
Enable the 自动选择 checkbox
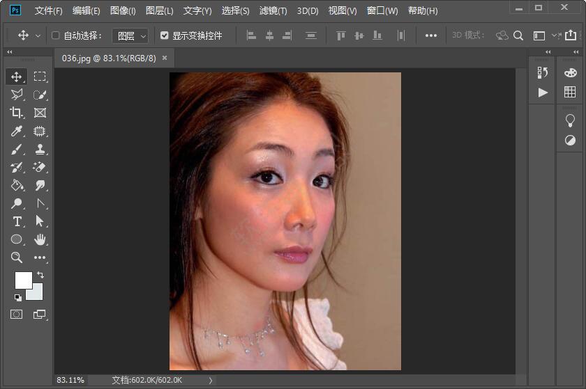coord(56,35)
